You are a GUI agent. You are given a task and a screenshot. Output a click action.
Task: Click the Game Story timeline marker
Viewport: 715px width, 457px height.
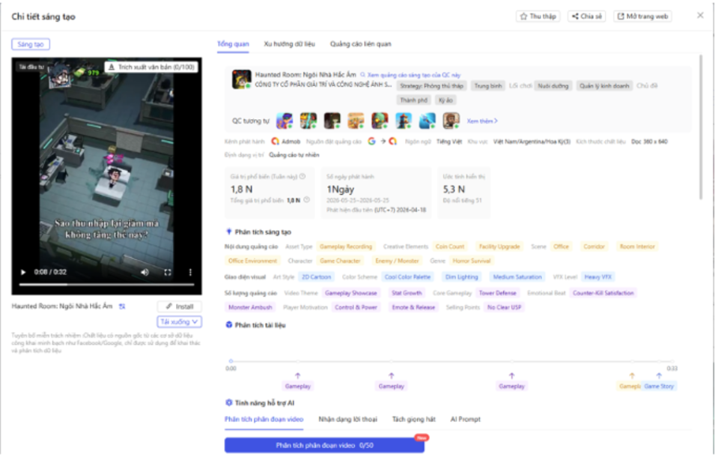(659, 387)
